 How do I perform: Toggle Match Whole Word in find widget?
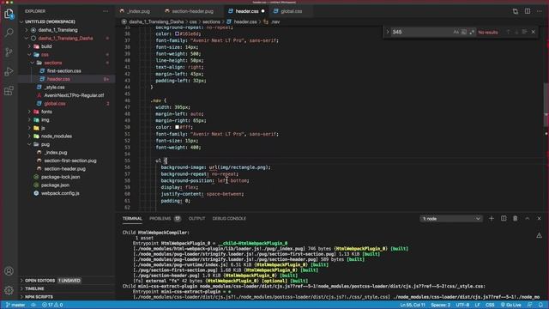tap(464, 32)
